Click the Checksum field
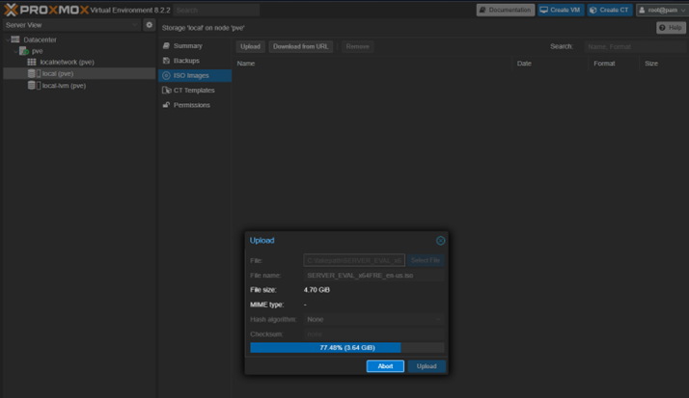The image size is (689, 398). point(374,334)
